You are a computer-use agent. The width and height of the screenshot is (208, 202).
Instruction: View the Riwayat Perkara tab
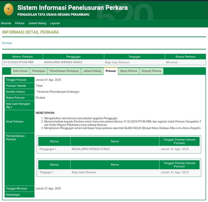click(151, 71)
